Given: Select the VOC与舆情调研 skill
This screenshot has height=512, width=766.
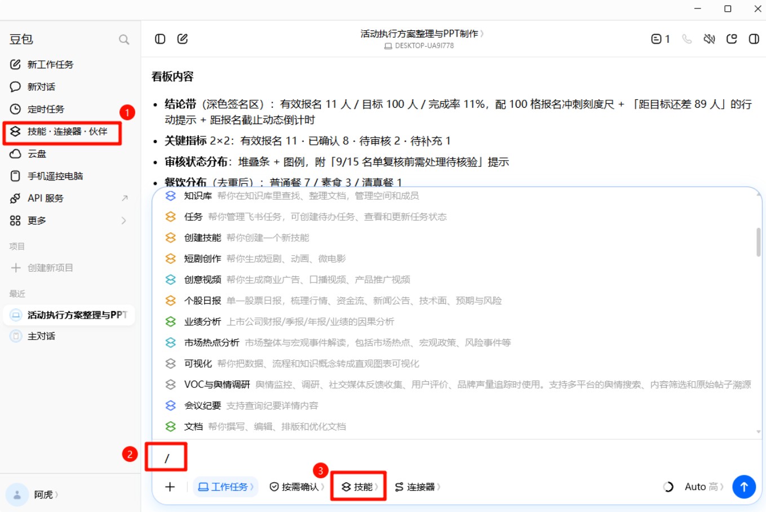Looking at the screenshot, I should pyautogui.click(x=457, y=384).
